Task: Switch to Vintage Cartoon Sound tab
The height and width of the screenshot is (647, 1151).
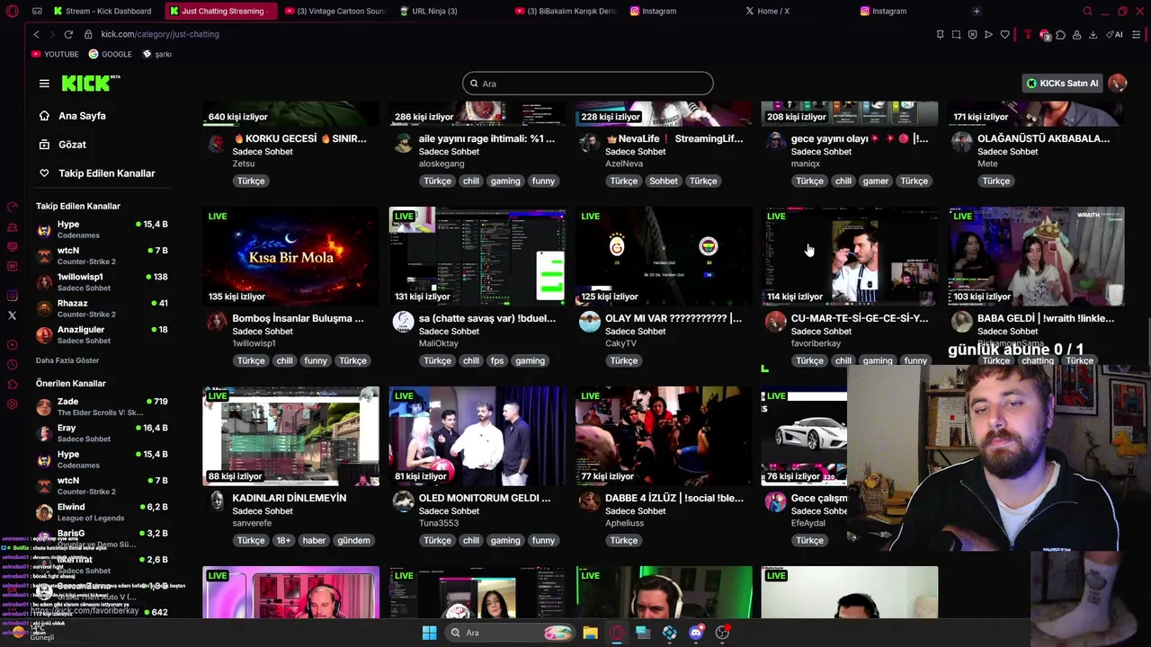Action: tap(334, 11)
